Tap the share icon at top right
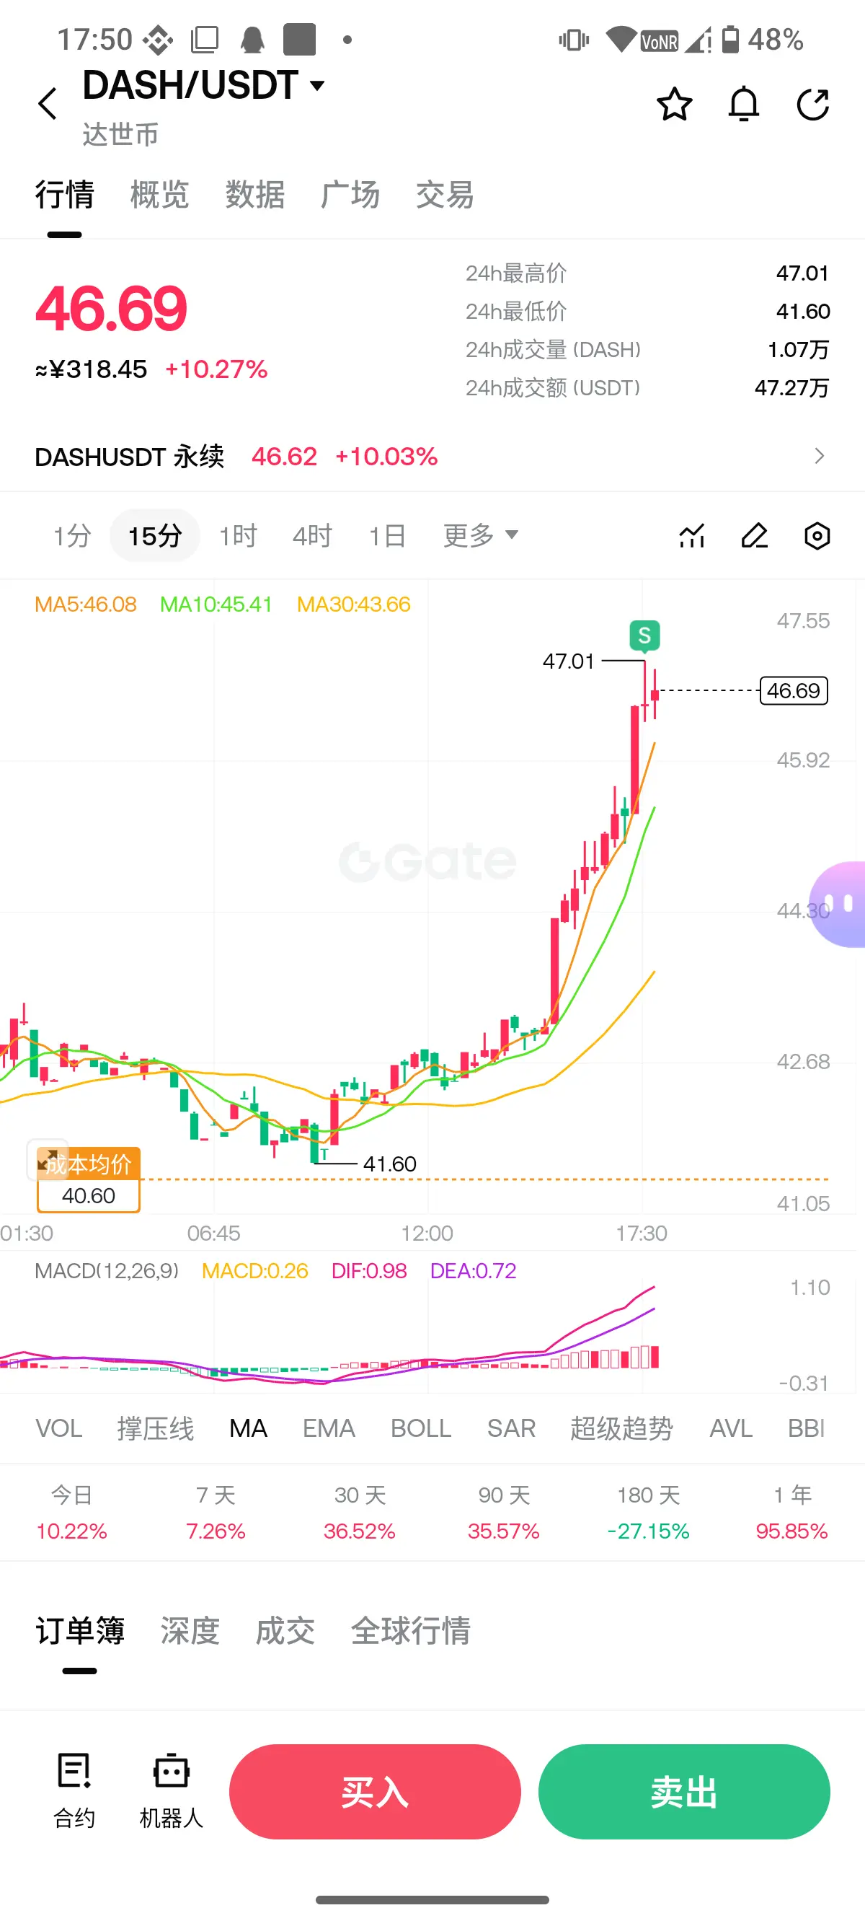Image resolution: width=865 pixels, height=1926 pixels. click(x=812, y=104)
